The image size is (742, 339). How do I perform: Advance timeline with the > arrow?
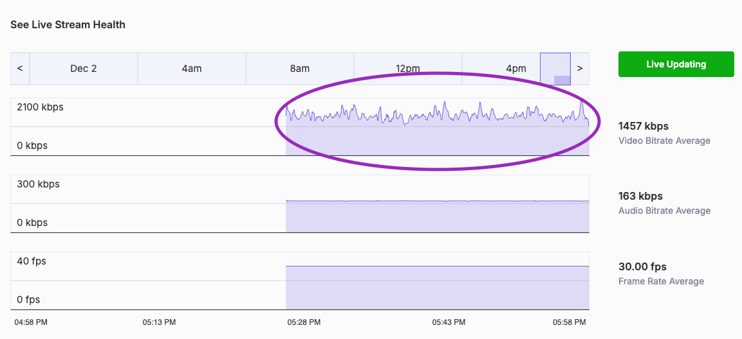click(x=580, y=69)
